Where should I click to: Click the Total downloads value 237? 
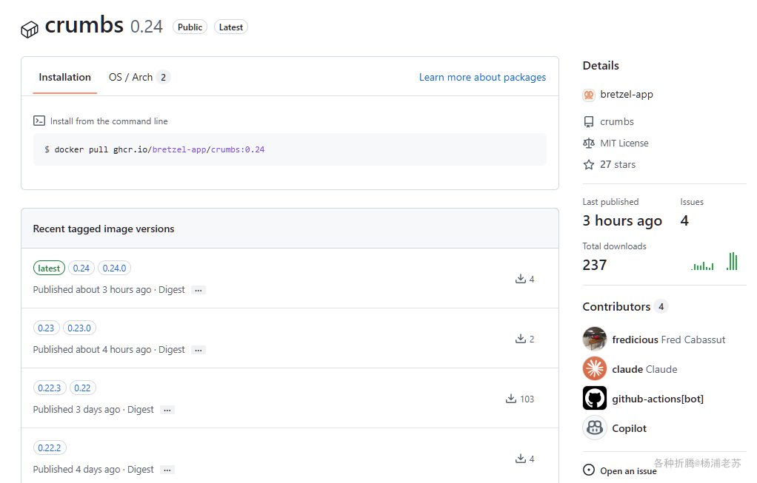594,265
